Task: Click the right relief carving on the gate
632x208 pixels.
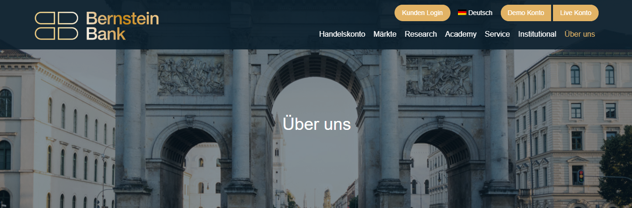Action: [439, 75]
